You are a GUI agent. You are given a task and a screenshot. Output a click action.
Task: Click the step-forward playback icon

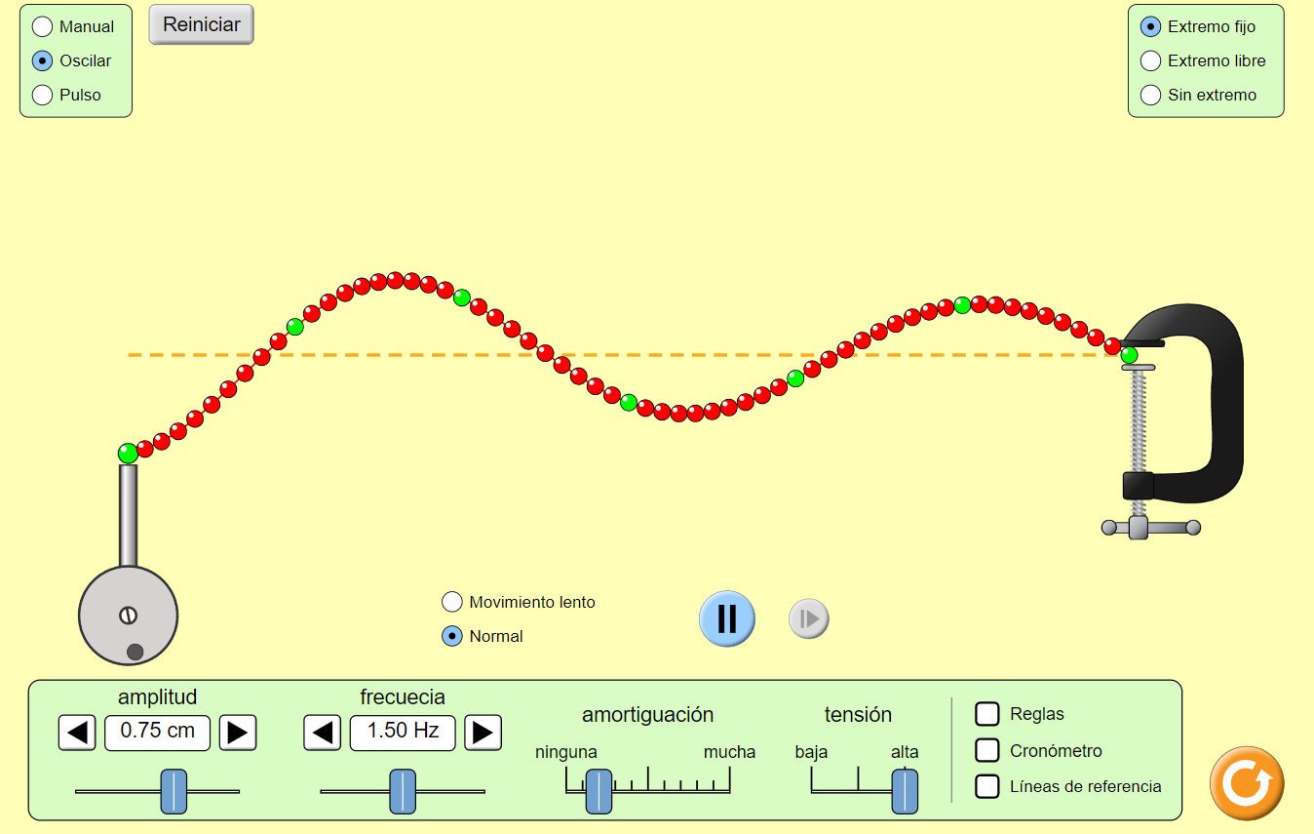[x=808, y=618]
